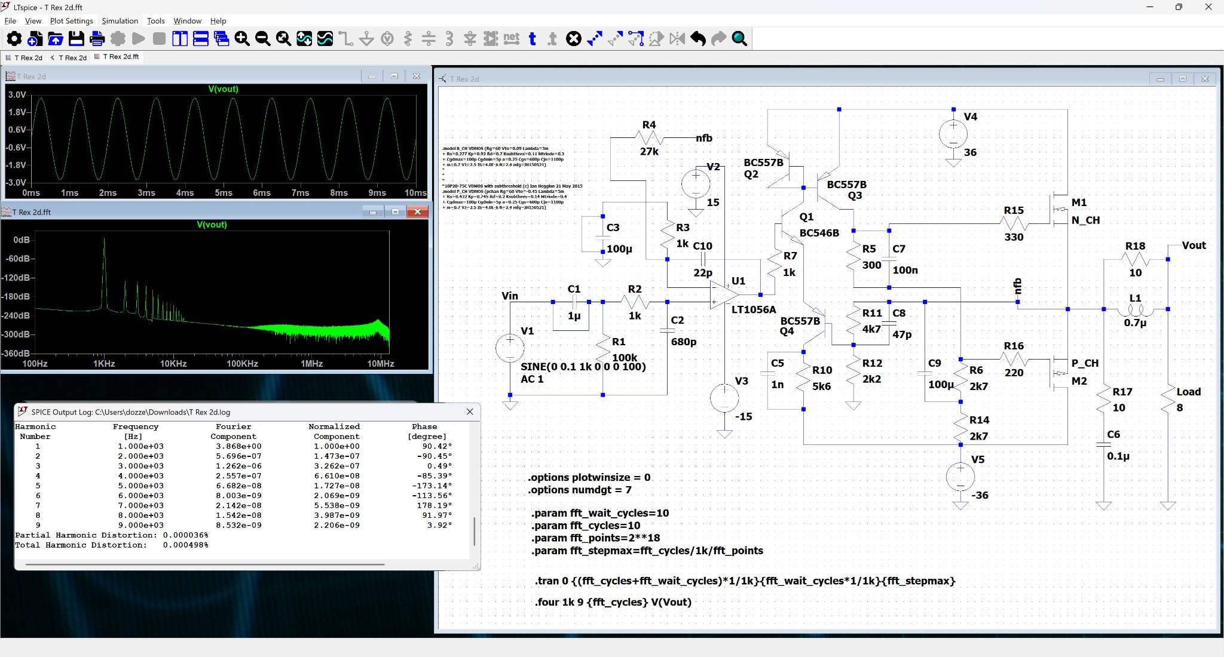Select the Capacitor placement tool
1224x657 pixels.
pyautogui.click(x=429, y=39)
